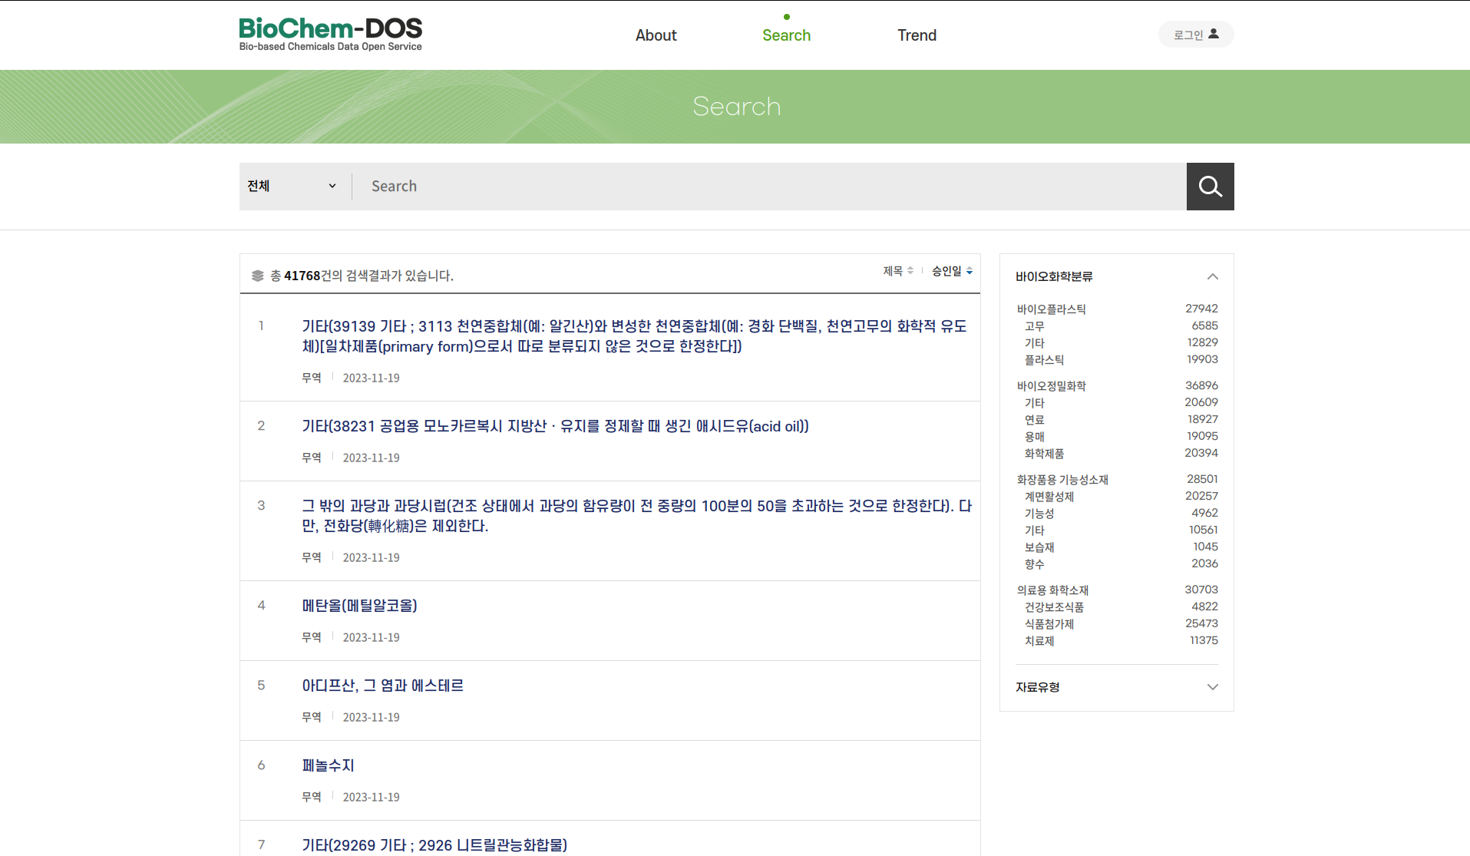The image size is (1470, 856).
Task: Sort results by 제목 arrows
Action: point(897,271)
